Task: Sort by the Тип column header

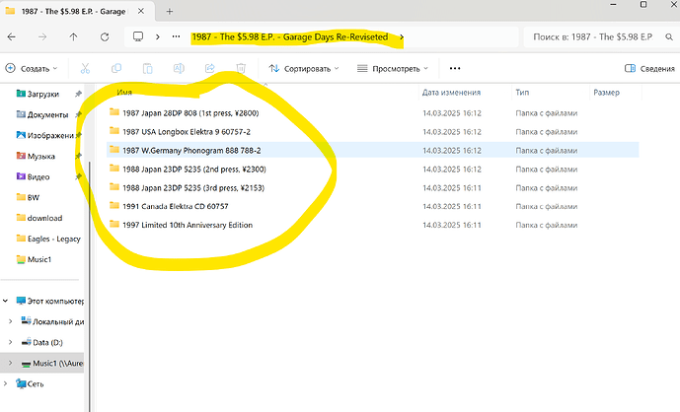Action: coord(522,93)
